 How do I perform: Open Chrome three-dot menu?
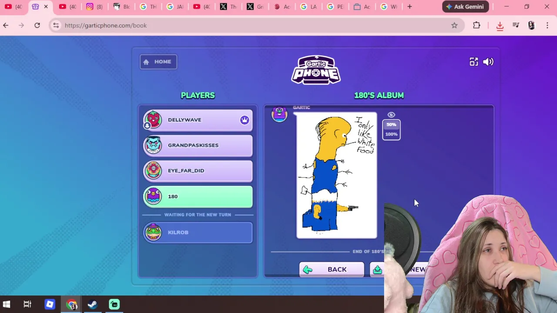pos(547,25)
